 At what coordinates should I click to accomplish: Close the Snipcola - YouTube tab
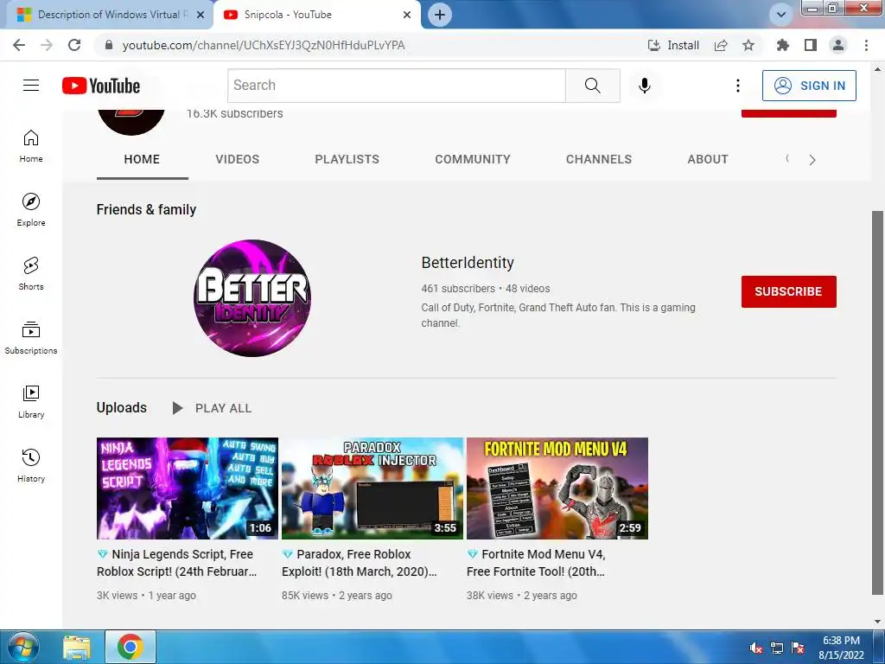click(407, 15)
